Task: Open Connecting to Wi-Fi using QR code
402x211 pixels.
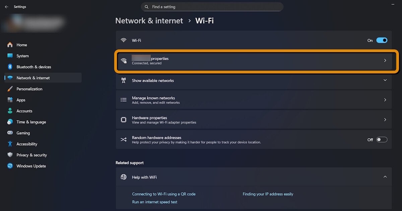Action: (x=163, y=194)
